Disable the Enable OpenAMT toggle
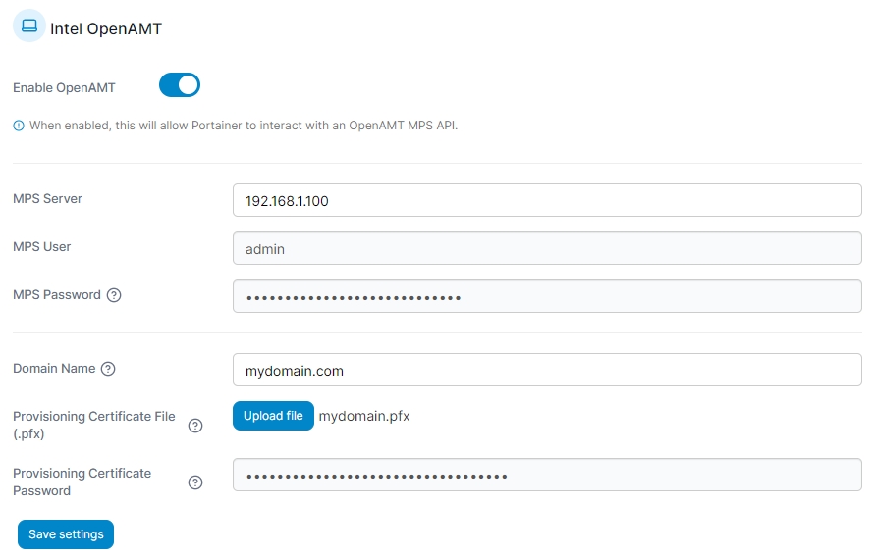873x558 pixels. point(180,85)
